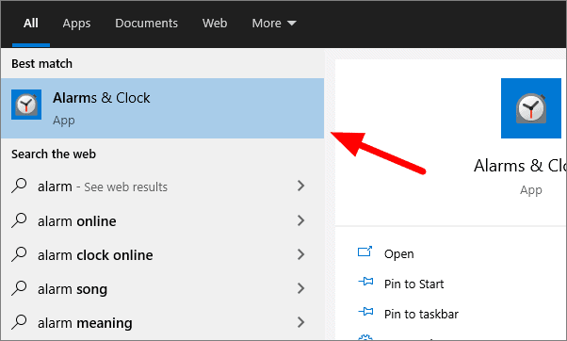Click the Pin to taskbar pin icon

pyautogui.click(x=365, y=312)
